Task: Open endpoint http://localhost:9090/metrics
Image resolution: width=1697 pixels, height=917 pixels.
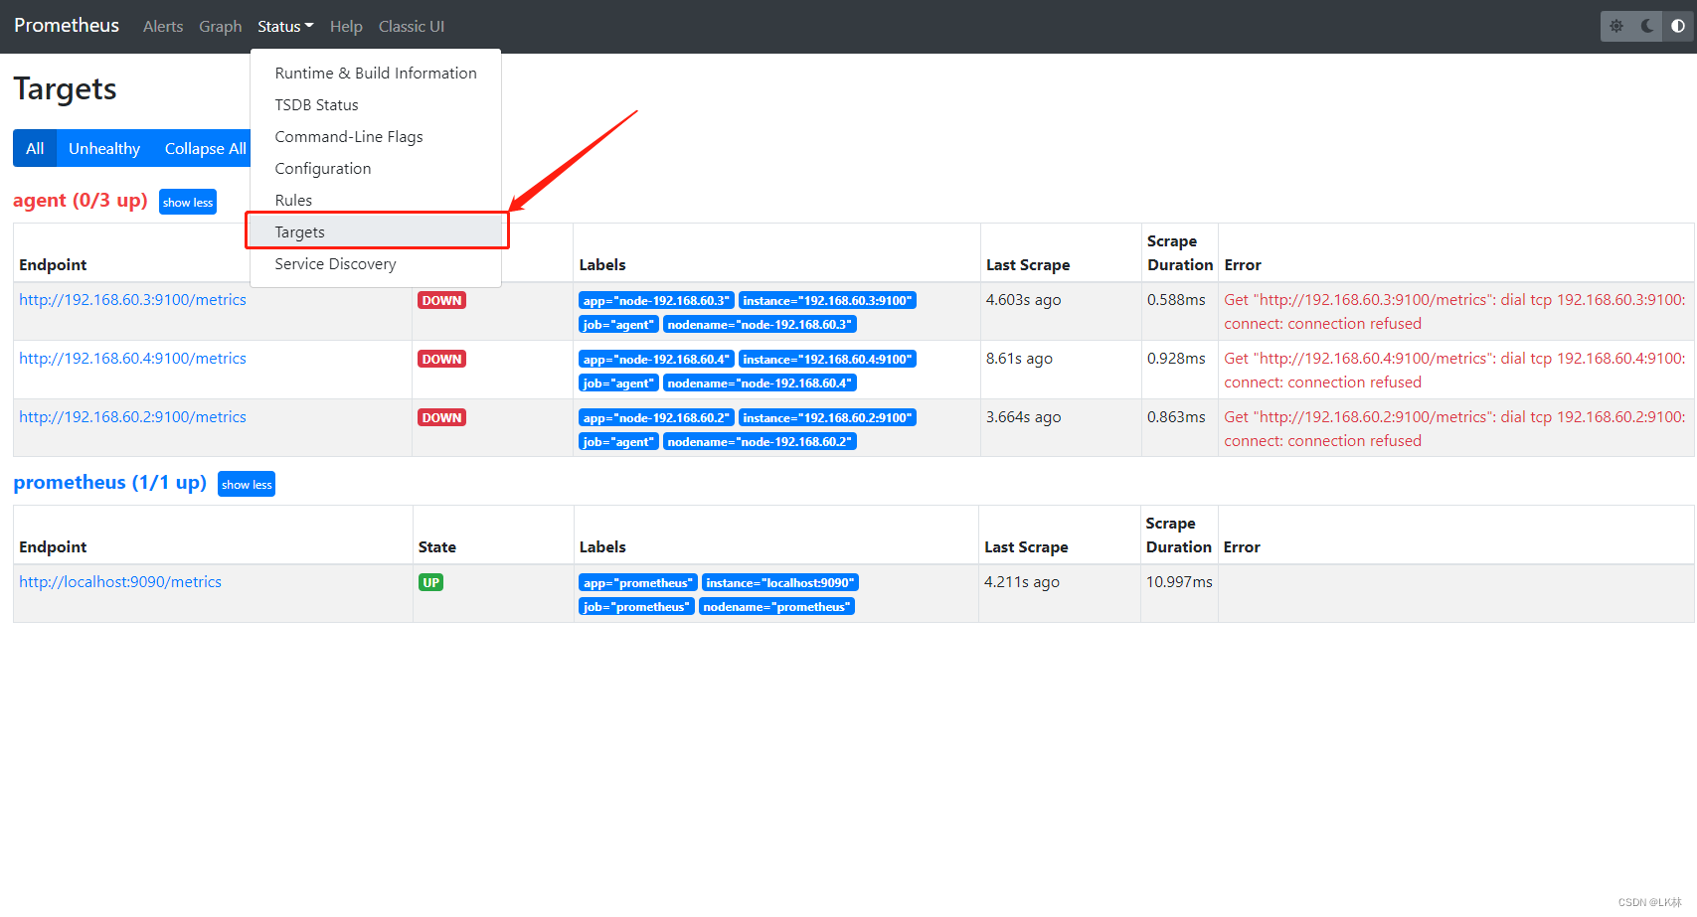Action: (120, 582)
